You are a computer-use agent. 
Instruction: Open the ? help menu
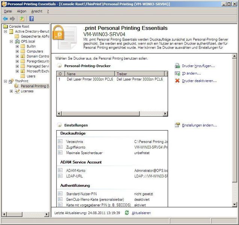pyautogui.click(x=48, y=11)
